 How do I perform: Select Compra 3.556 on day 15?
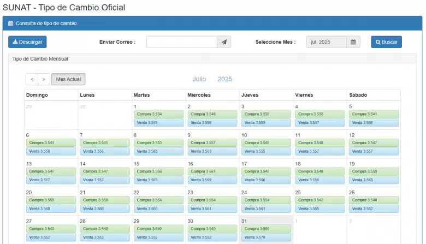pyautogui.click(x=159, y=171)
